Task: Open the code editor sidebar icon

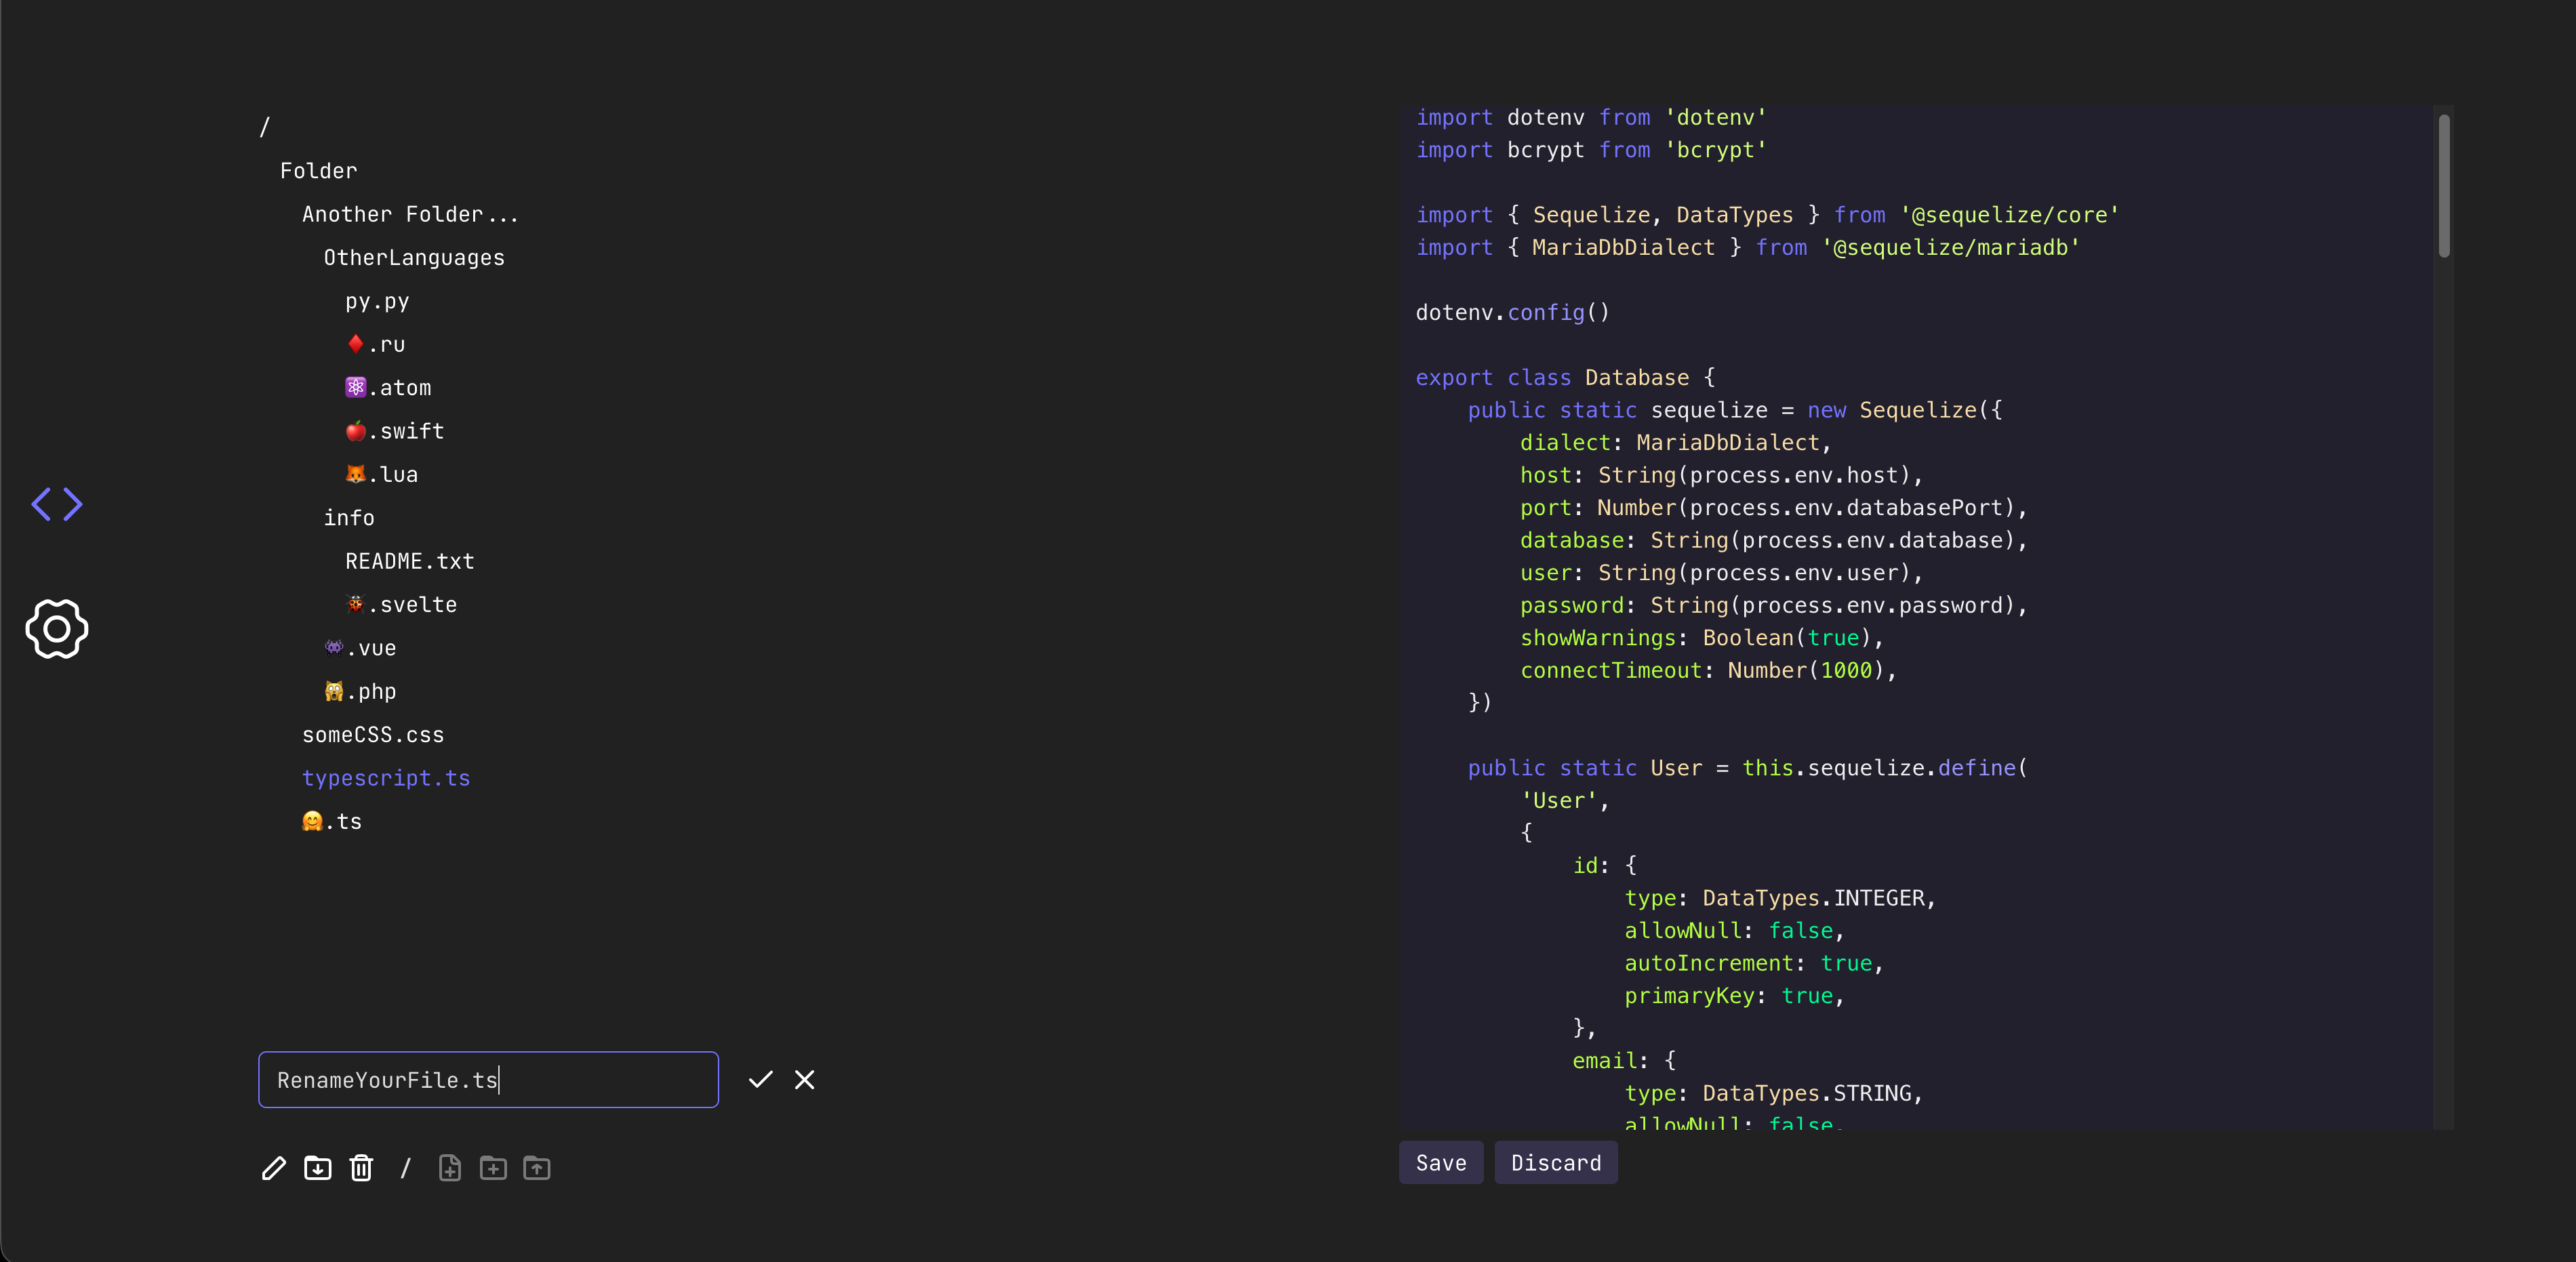Action: tap(57, 504)
